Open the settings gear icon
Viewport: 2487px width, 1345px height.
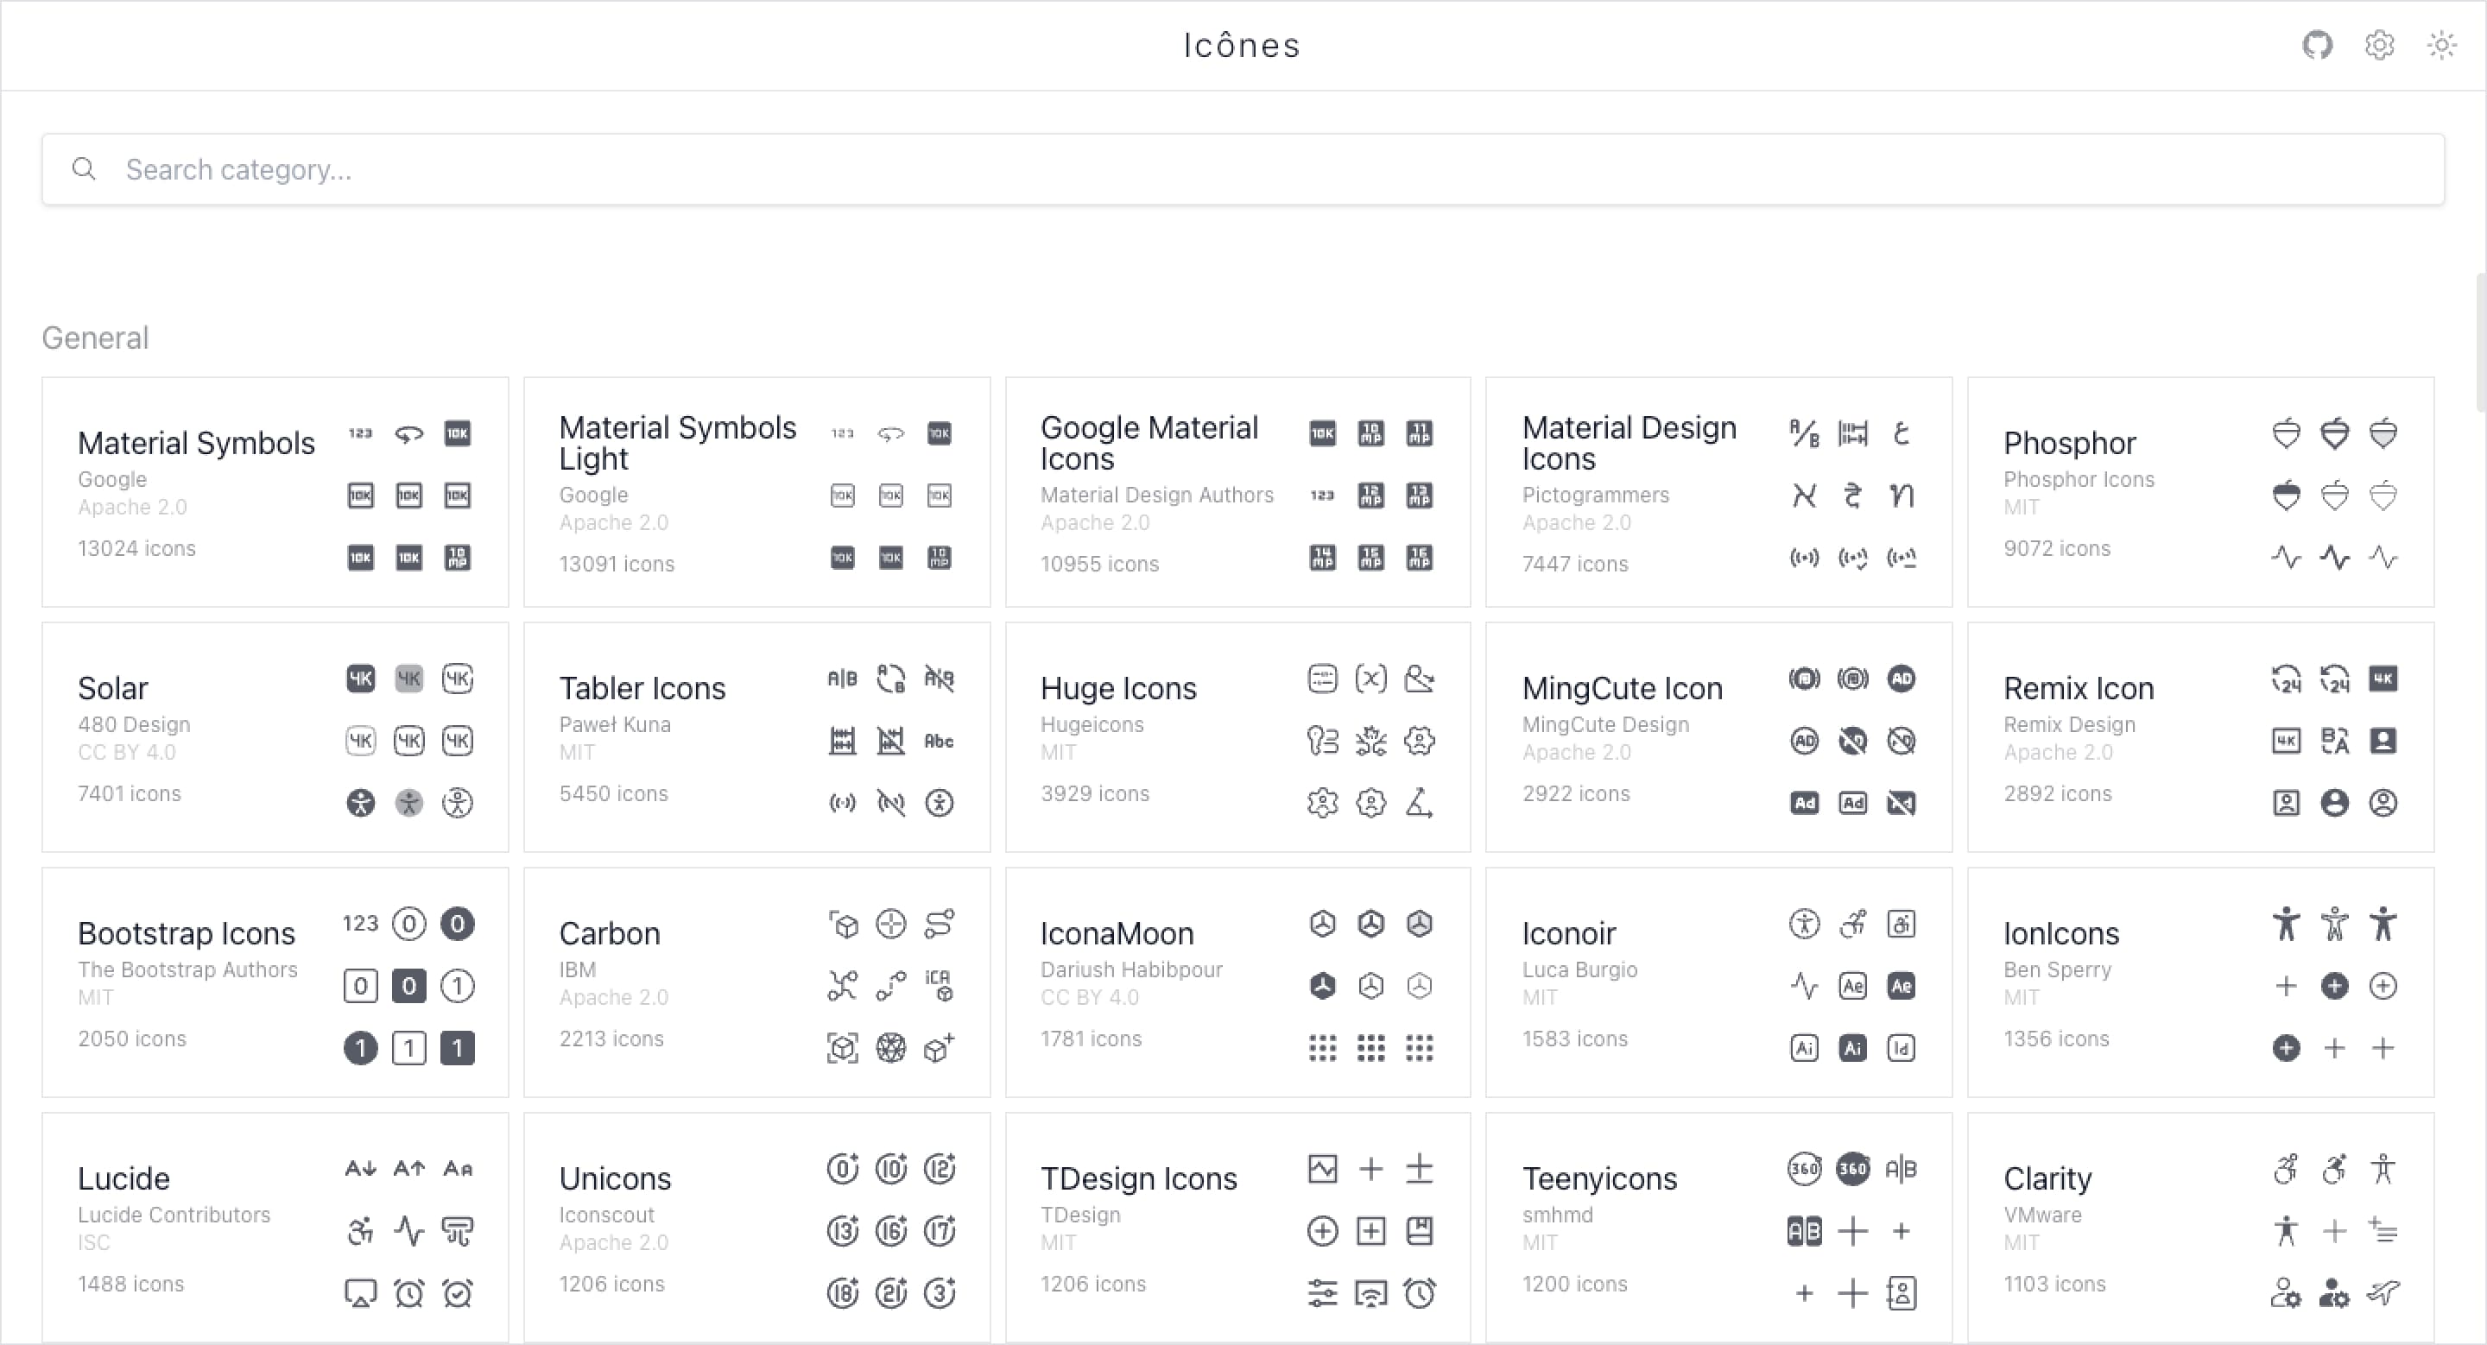click(x=2379, y=44)
